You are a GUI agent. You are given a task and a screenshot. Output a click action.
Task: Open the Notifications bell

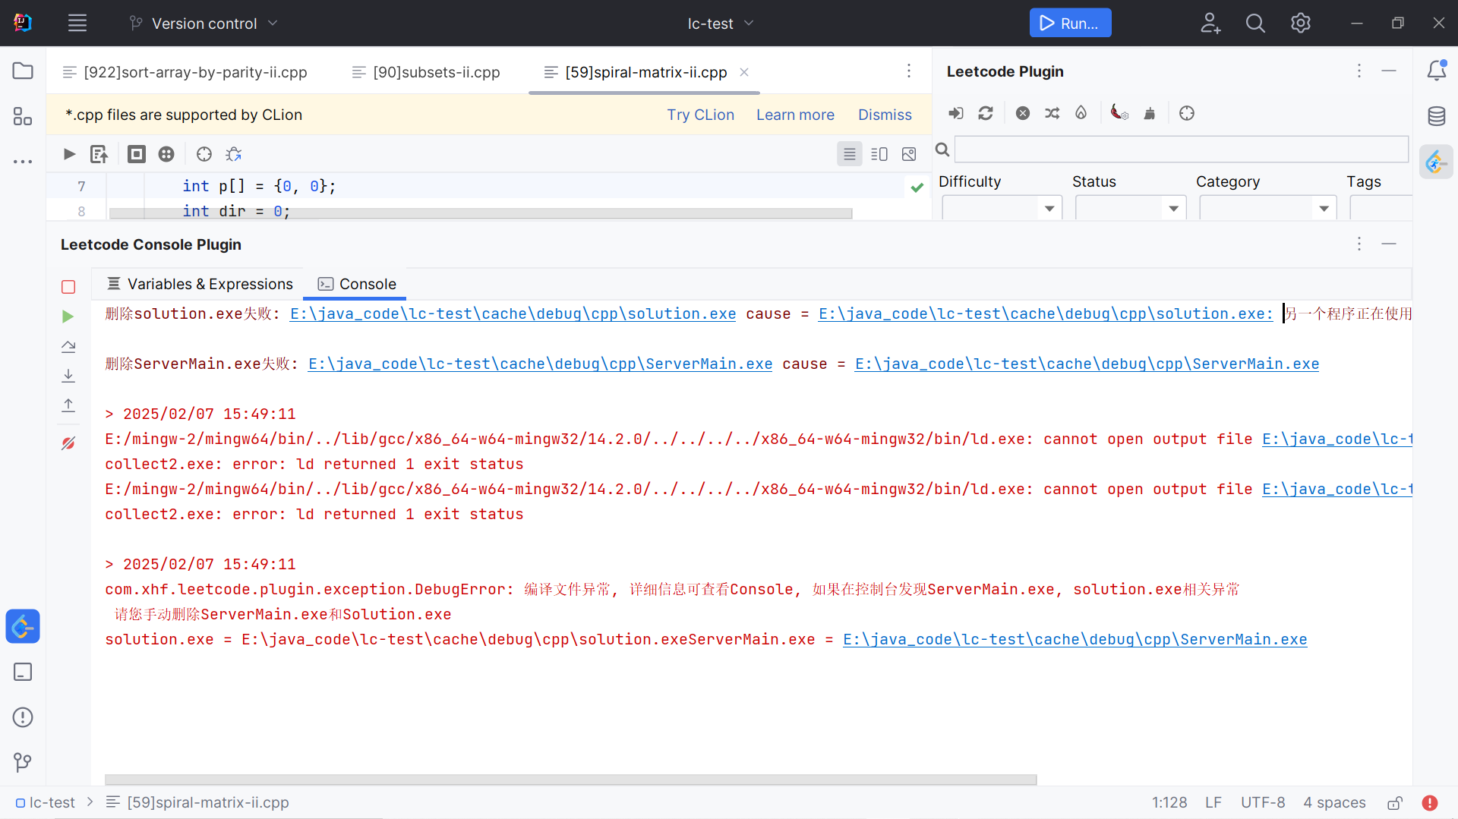[1437, 71]
